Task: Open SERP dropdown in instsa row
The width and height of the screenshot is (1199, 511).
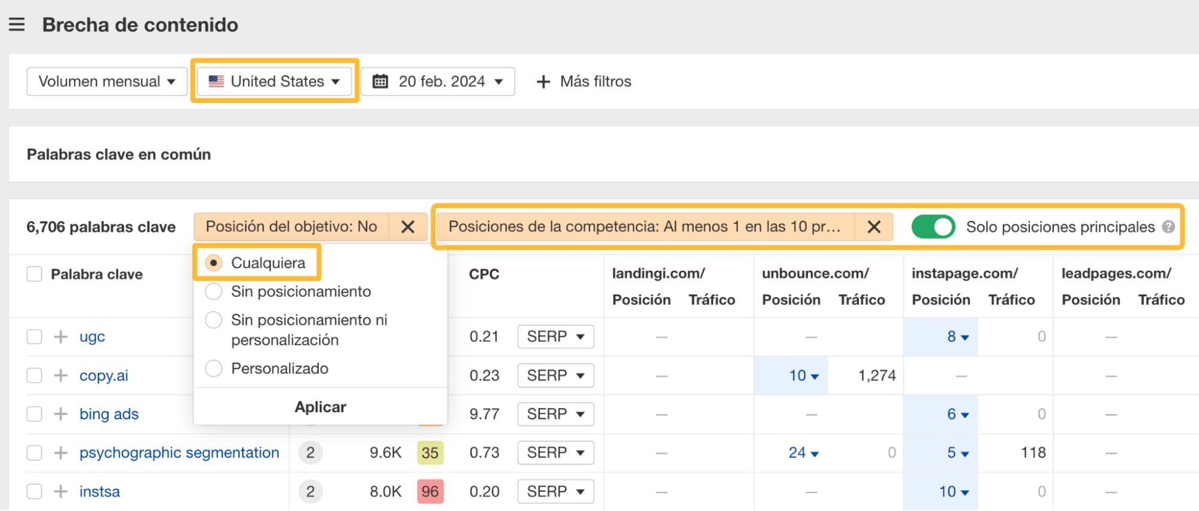Action: (555, 492)
